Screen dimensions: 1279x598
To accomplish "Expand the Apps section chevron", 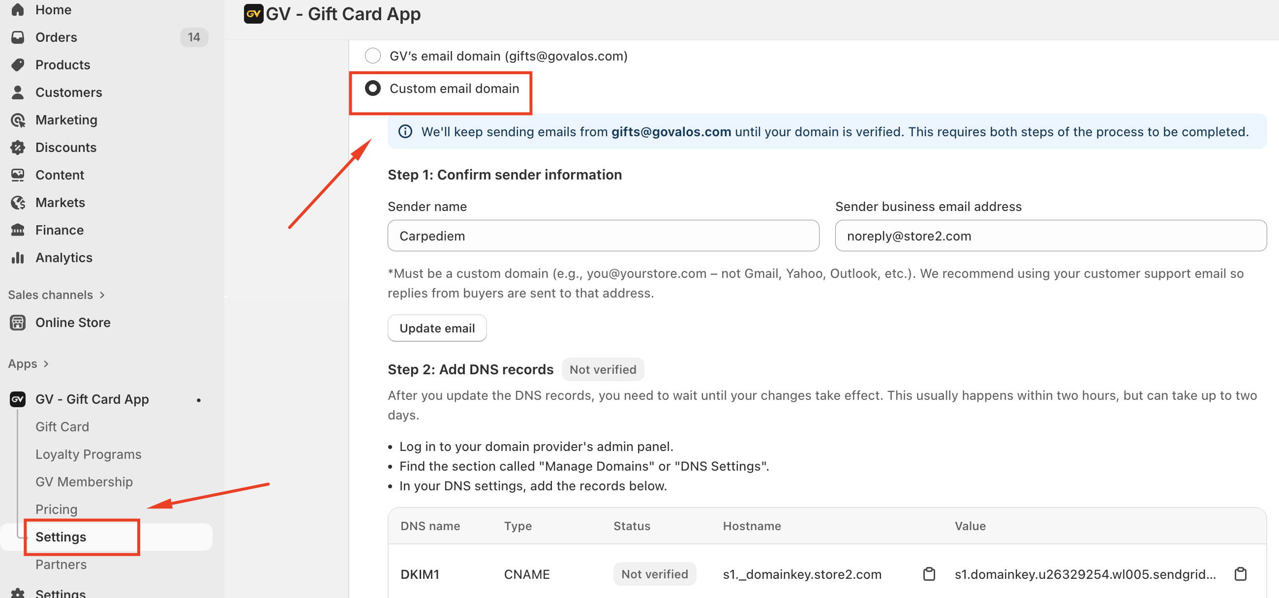I will [46, 364].
